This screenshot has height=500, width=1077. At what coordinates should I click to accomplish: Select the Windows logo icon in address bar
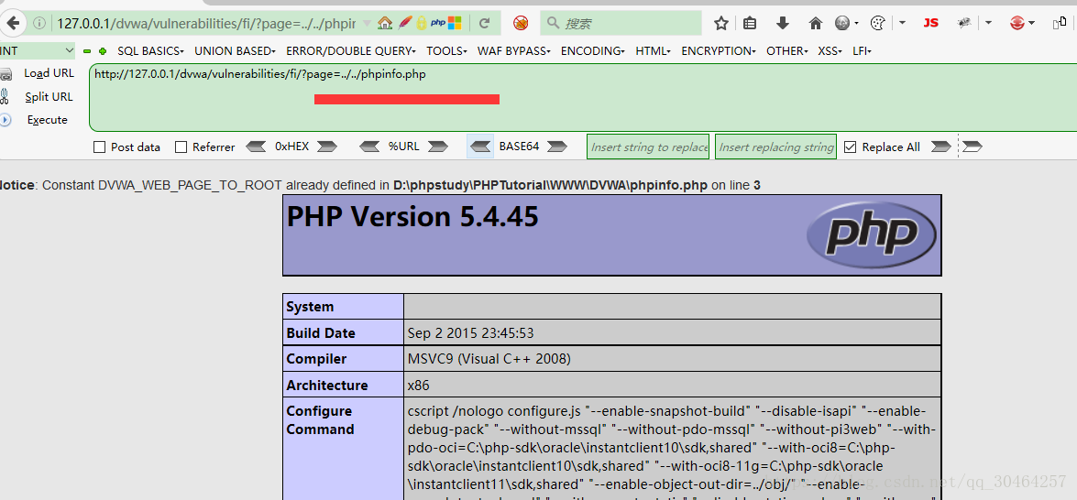(455, 23)
